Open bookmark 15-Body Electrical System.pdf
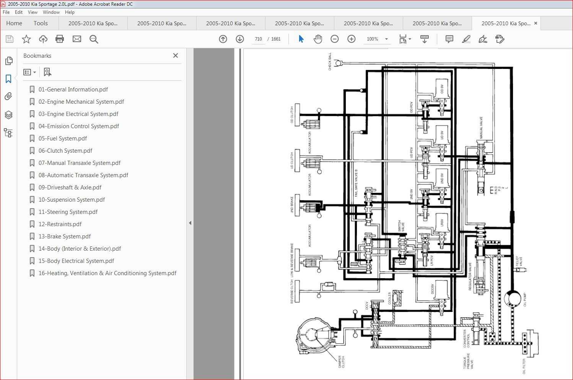Image resolution: width=573 pixels, height=380 pixels. (x=76, y=261)
